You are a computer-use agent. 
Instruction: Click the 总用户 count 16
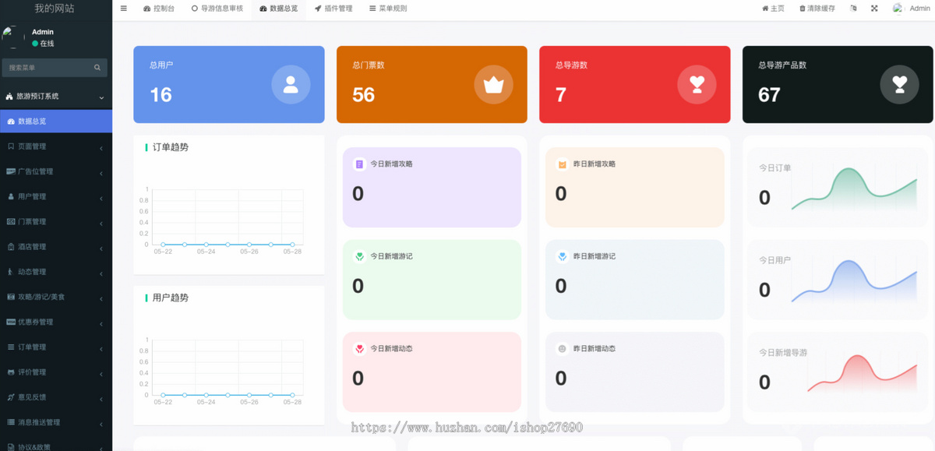pyautogui.click(x=161, y=95)
